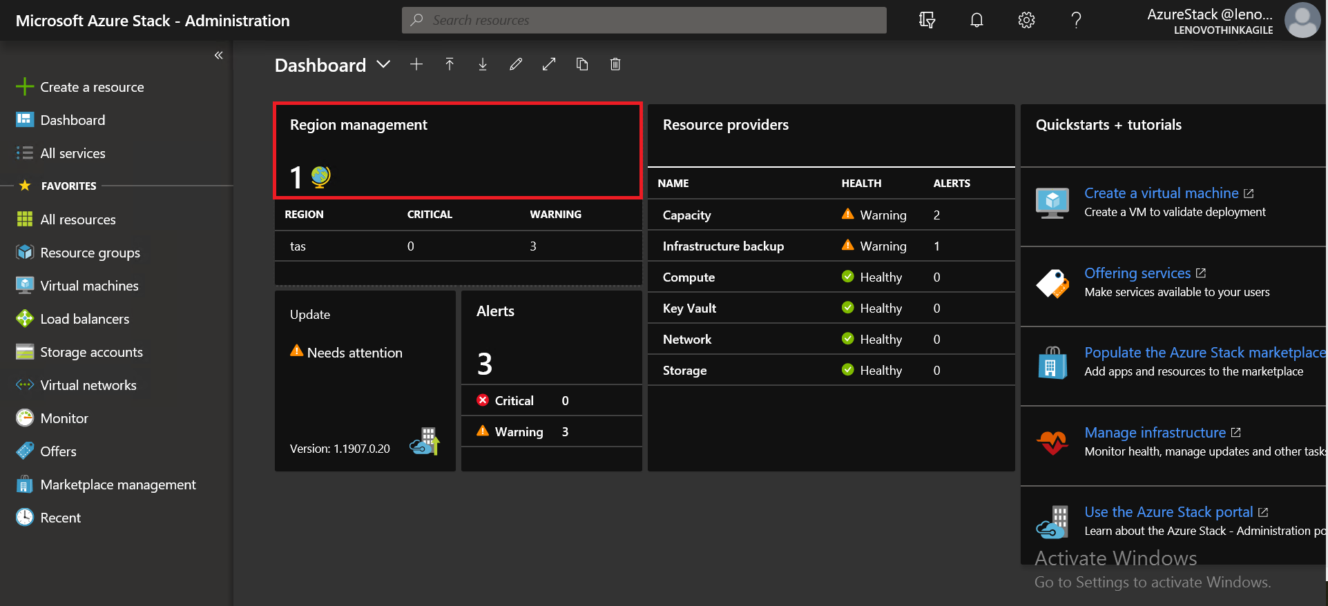The image size is (1328, 606).
Task: Click the Download dashboard arrow icon
Action: click(x=483, y=64)
